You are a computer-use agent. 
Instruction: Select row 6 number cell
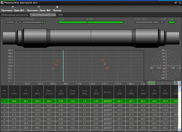click(5, 123)
